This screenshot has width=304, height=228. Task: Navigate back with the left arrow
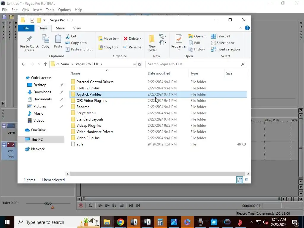tap(23, 64)
